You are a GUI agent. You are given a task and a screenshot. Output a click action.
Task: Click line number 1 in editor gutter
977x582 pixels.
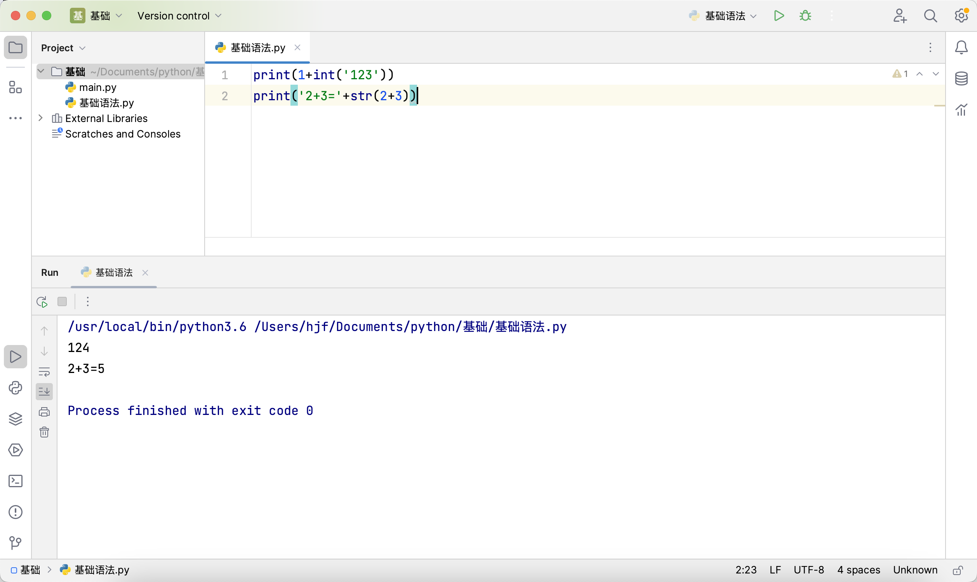coord(224,75)
